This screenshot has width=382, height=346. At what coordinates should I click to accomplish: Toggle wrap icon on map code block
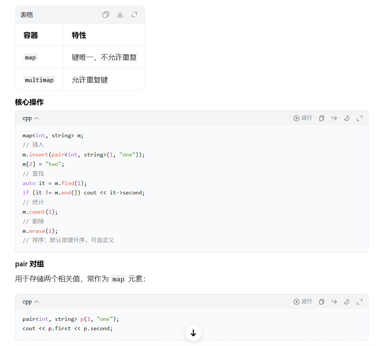334,118
